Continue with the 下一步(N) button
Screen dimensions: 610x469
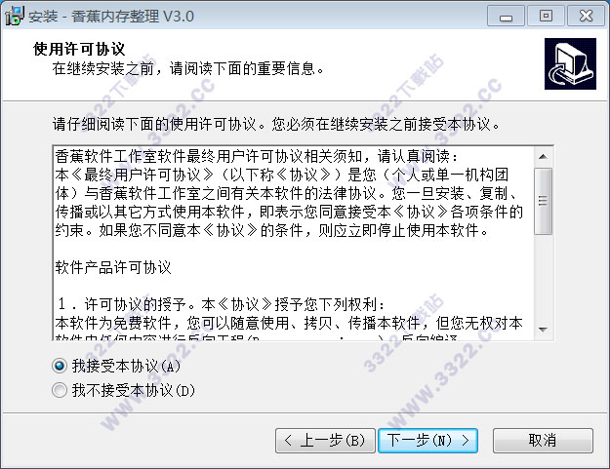pyautogui.click(x=427, y=441)
